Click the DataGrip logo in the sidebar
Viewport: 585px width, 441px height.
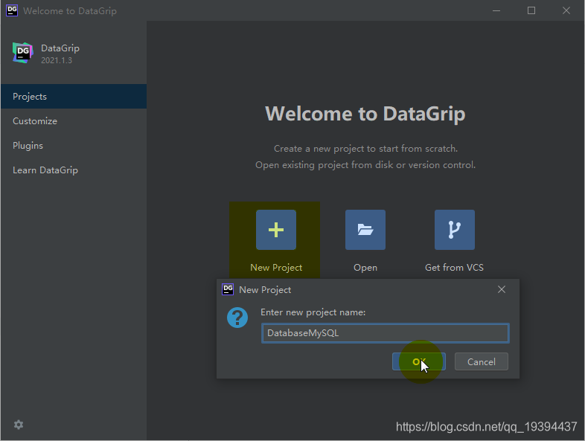[22, 53]
